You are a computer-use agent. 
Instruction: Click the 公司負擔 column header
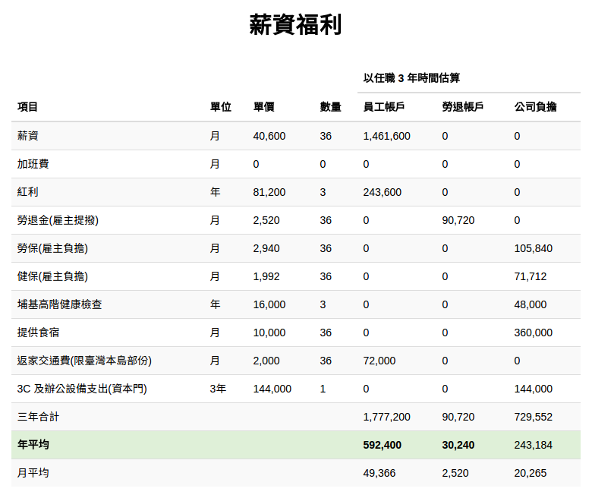(x=535, y=107)
